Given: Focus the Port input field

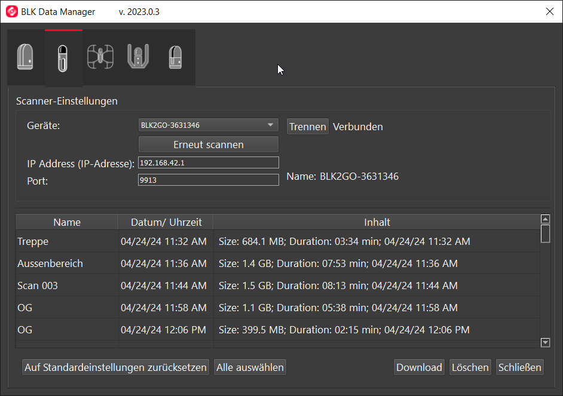Looking at the screenshot, I should (x=208, y=180).
